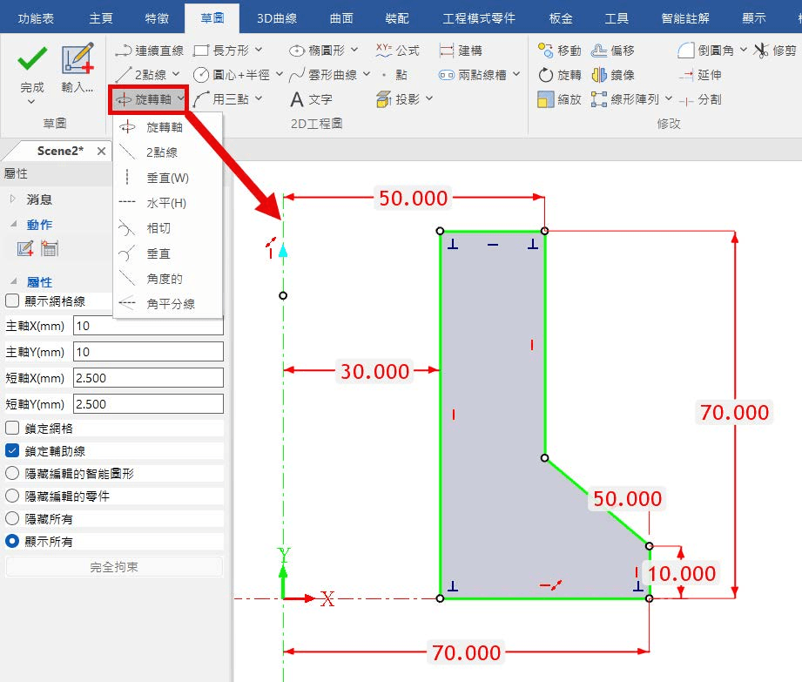
Task: Select the 點 point tool
Action: 394,75
